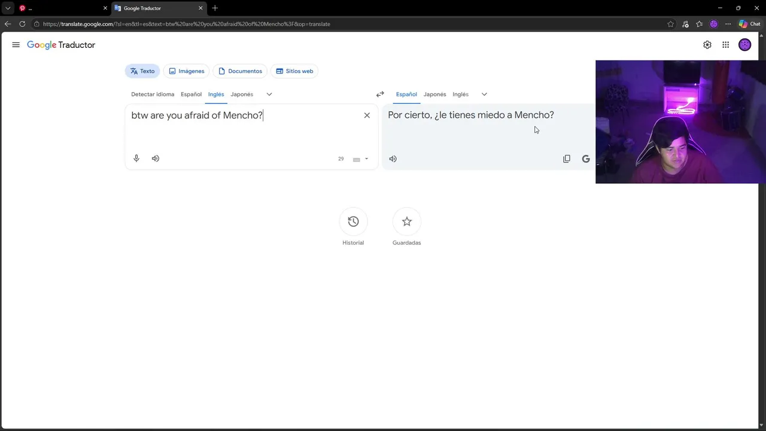Open a new browser tab

(x=215, y=8)
